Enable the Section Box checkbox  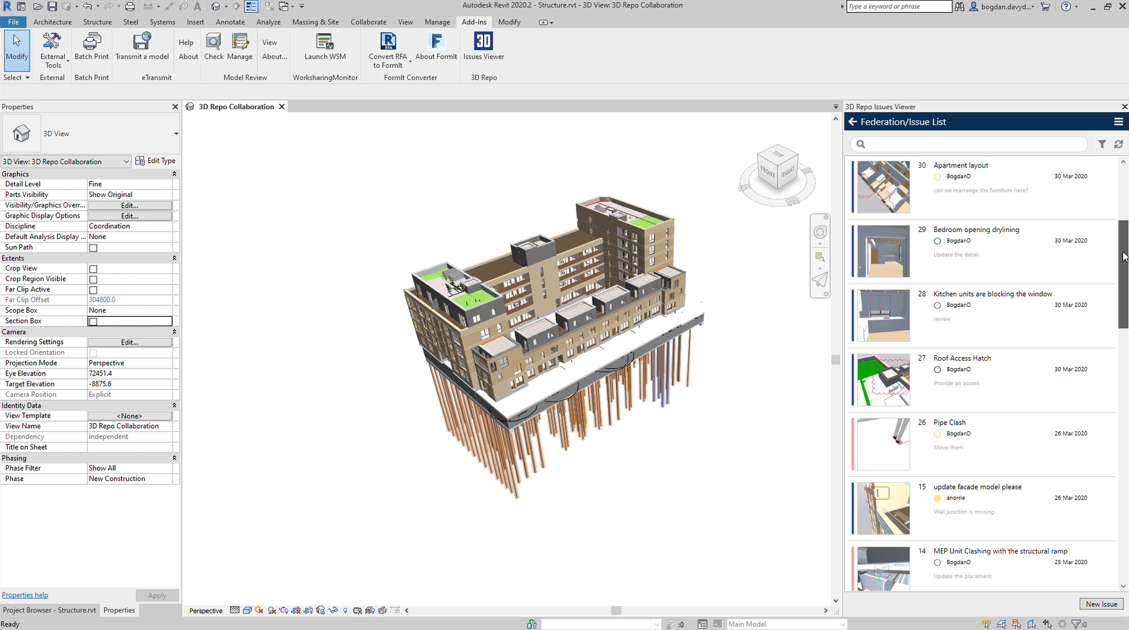(x=93, y=322)
